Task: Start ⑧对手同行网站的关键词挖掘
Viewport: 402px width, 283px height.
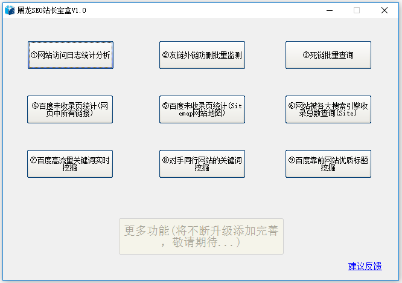Action: 202,164
